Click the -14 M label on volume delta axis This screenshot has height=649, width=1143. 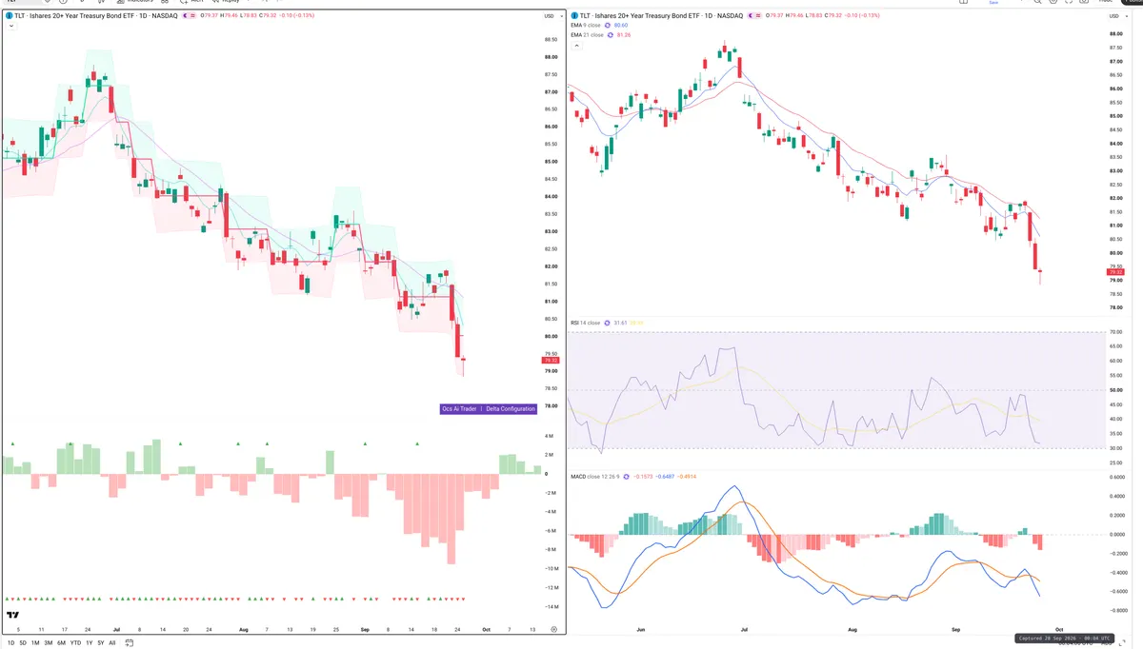point(550,606)
